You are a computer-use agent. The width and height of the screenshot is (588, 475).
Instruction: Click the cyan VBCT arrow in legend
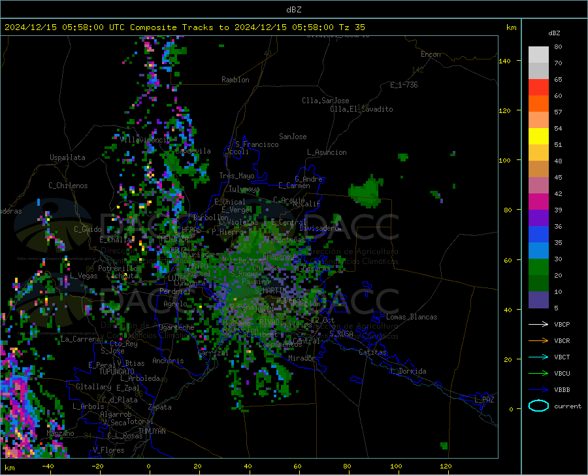(x=538, y=357)
